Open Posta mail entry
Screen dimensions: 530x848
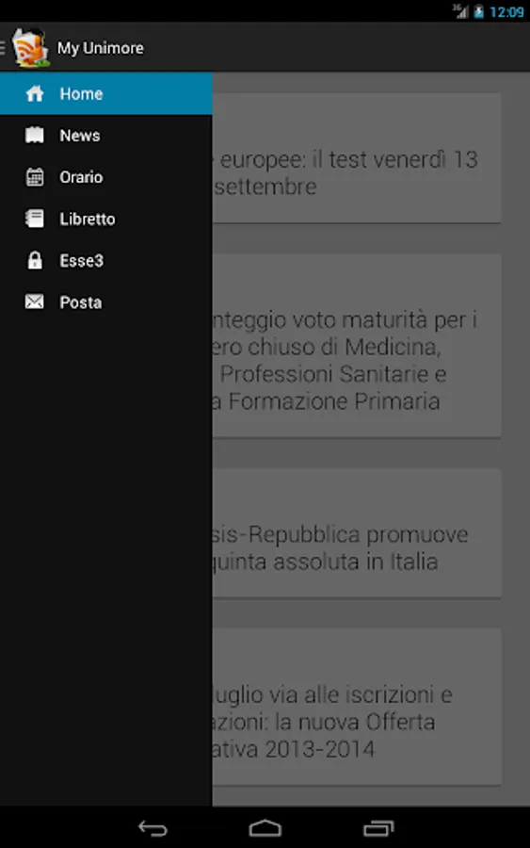click(105, 302)
